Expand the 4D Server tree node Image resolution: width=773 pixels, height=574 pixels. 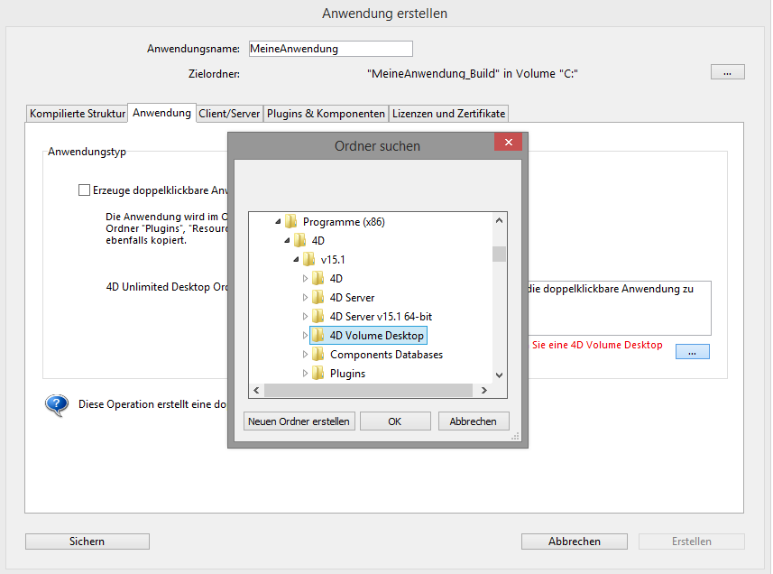(305, 298)
